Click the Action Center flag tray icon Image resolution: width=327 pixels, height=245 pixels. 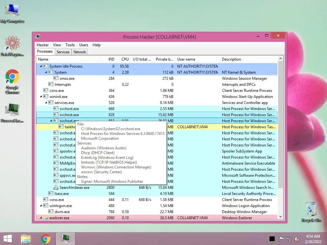tap(281, 239)
